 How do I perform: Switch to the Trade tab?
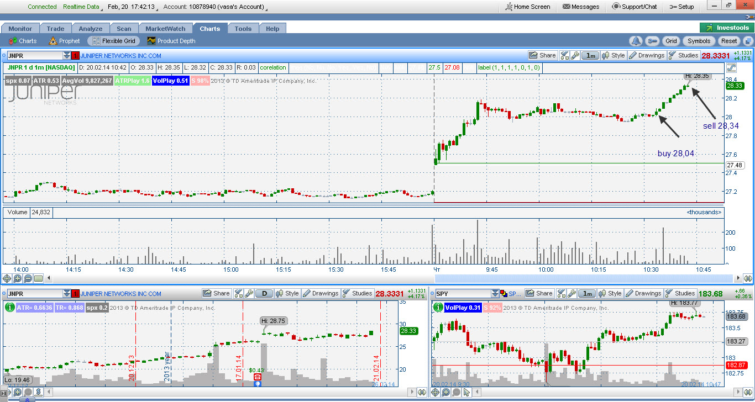click(56, 29)
